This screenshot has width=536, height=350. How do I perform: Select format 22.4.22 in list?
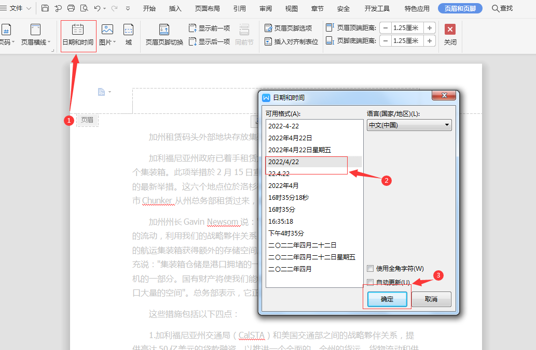(314, 173)
